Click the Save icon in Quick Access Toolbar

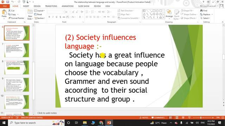click(8, 2)
